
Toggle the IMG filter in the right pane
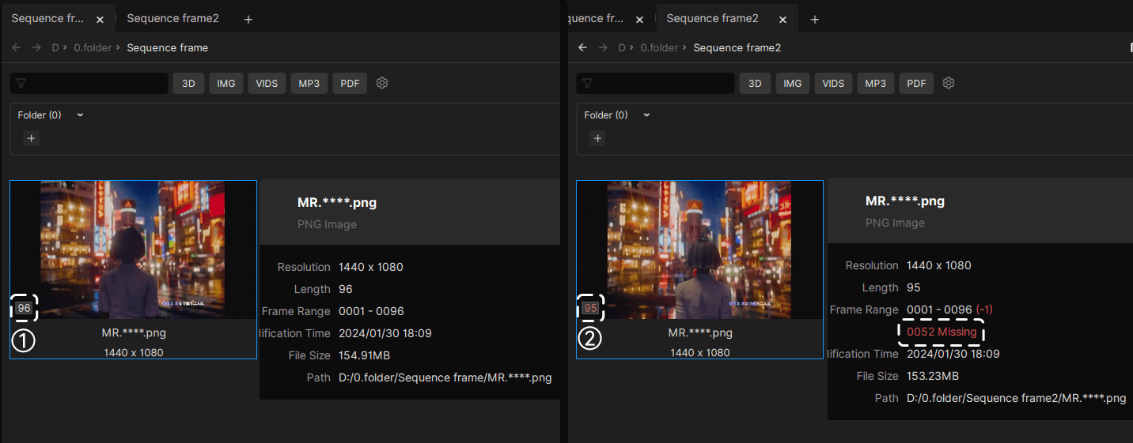point(793,83)
